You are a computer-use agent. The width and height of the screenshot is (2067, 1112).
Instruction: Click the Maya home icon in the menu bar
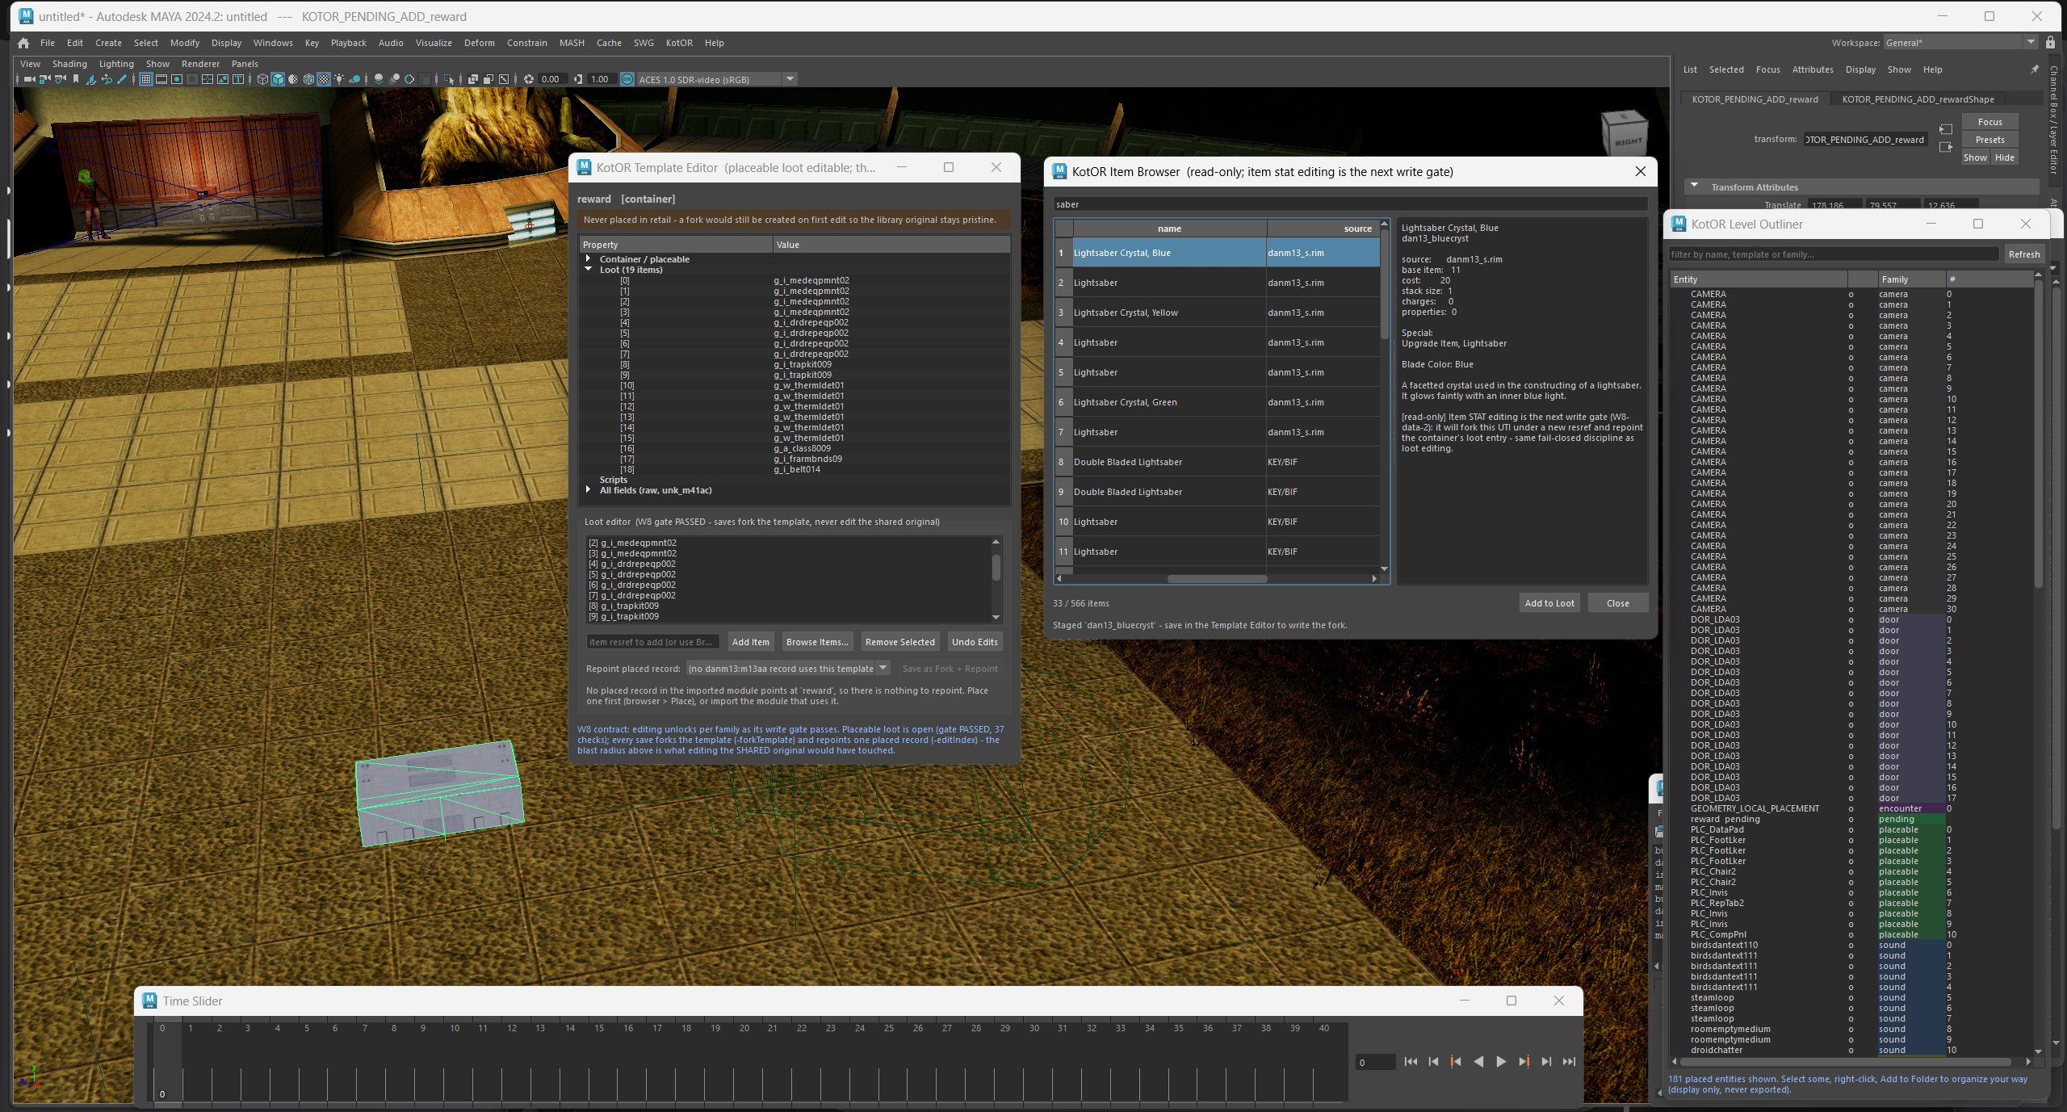[x=23, y=43]
